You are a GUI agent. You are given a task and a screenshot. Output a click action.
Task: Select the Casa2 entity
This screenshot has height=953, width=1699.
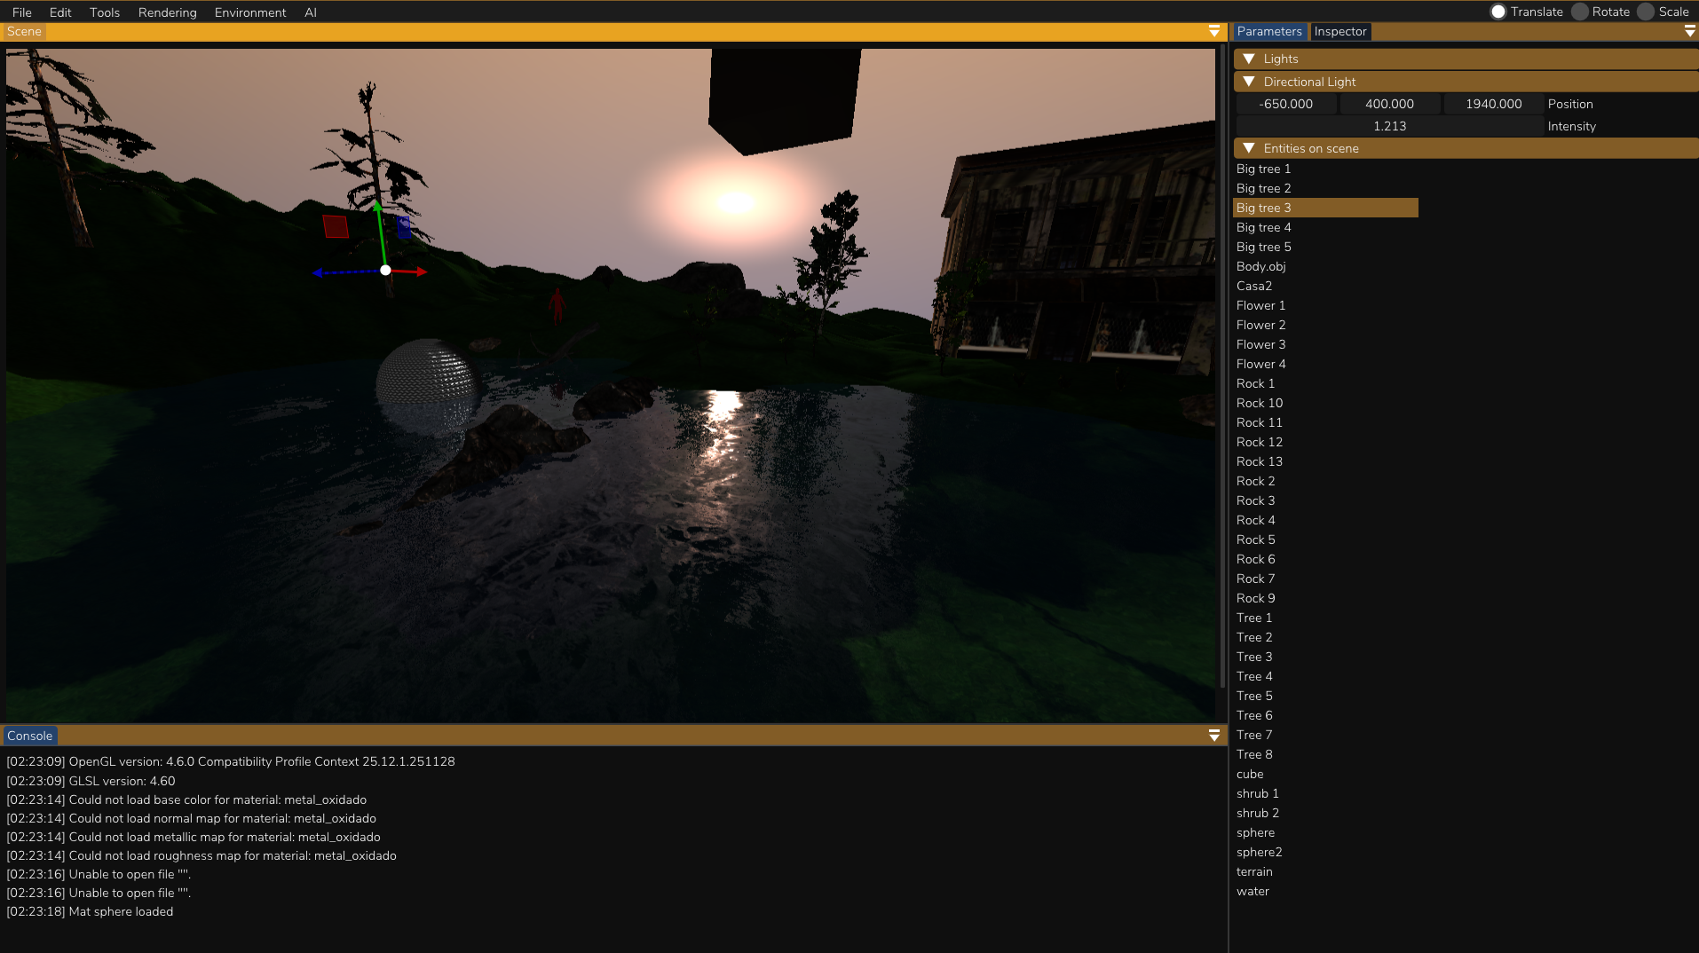click(1254, 286)
